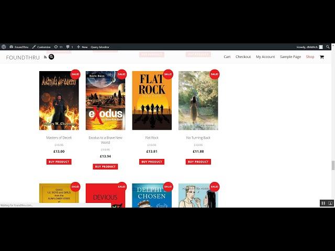Viewport: 335px width, 251px height.
Task: Go to the Cart page
Action: 227,57
